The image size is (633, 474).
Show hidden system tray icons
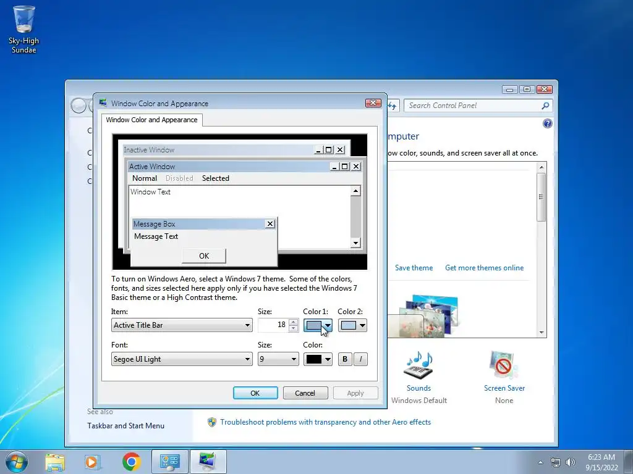(540, 462)
